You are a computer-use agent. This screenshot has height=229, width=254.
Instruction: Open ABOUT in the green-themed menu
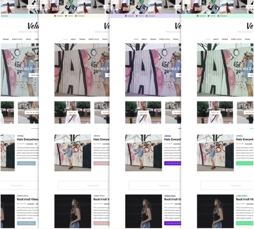pos(216,39)
